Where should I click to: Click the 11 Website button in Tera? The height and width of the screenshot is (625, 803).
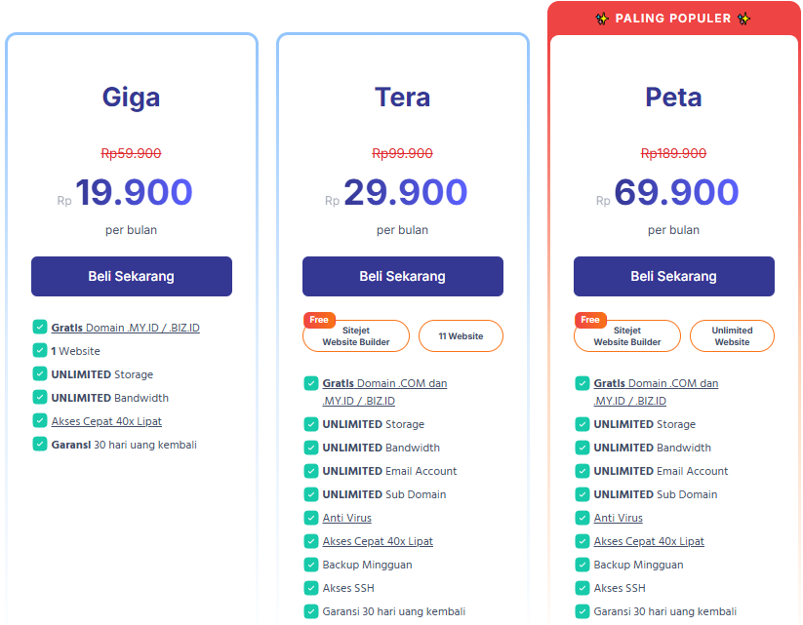pyautogui.click(x=461, y=335)
